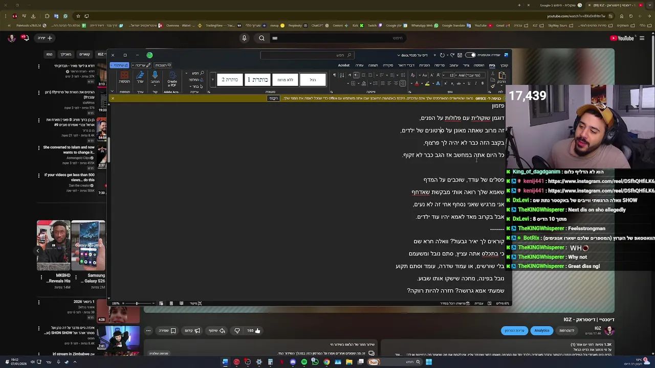This screenshot has height=368, width=655.
Task: Click the Add-ins grid icon in Word
Action: 124,76
